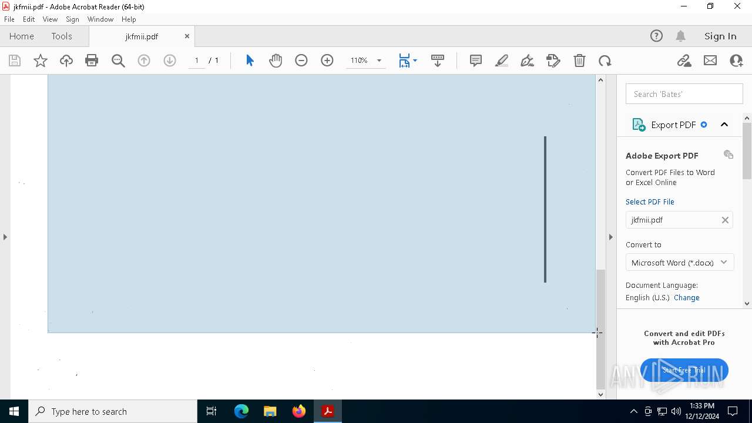The width and height of the screenshot is (752, 423).
Task: Click the page number field
Action: tap(197, 61)
